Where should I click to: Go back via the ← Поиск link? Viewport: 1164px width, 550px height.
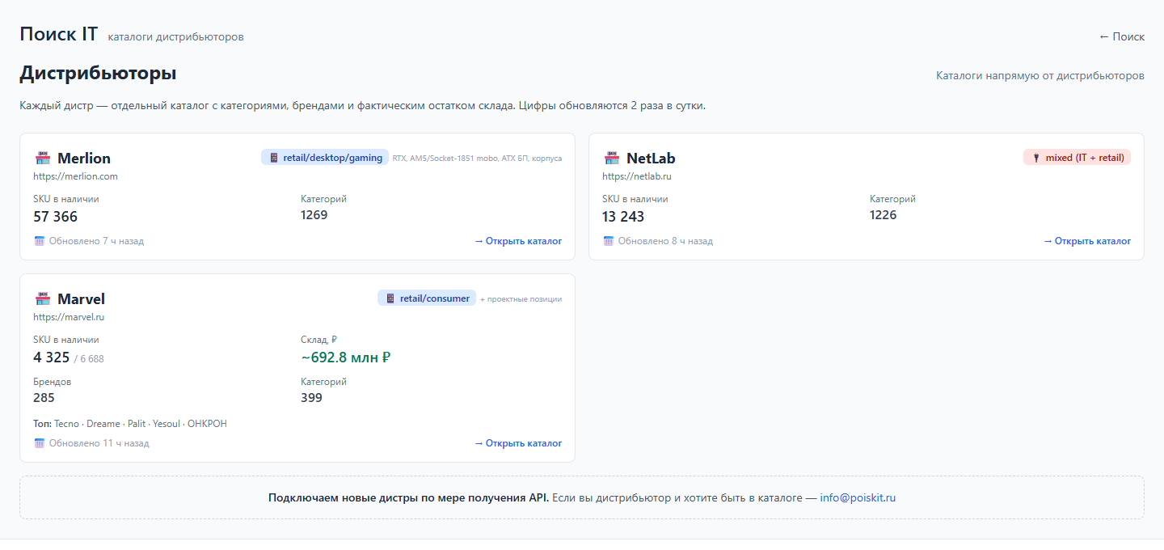(1122, 36)
